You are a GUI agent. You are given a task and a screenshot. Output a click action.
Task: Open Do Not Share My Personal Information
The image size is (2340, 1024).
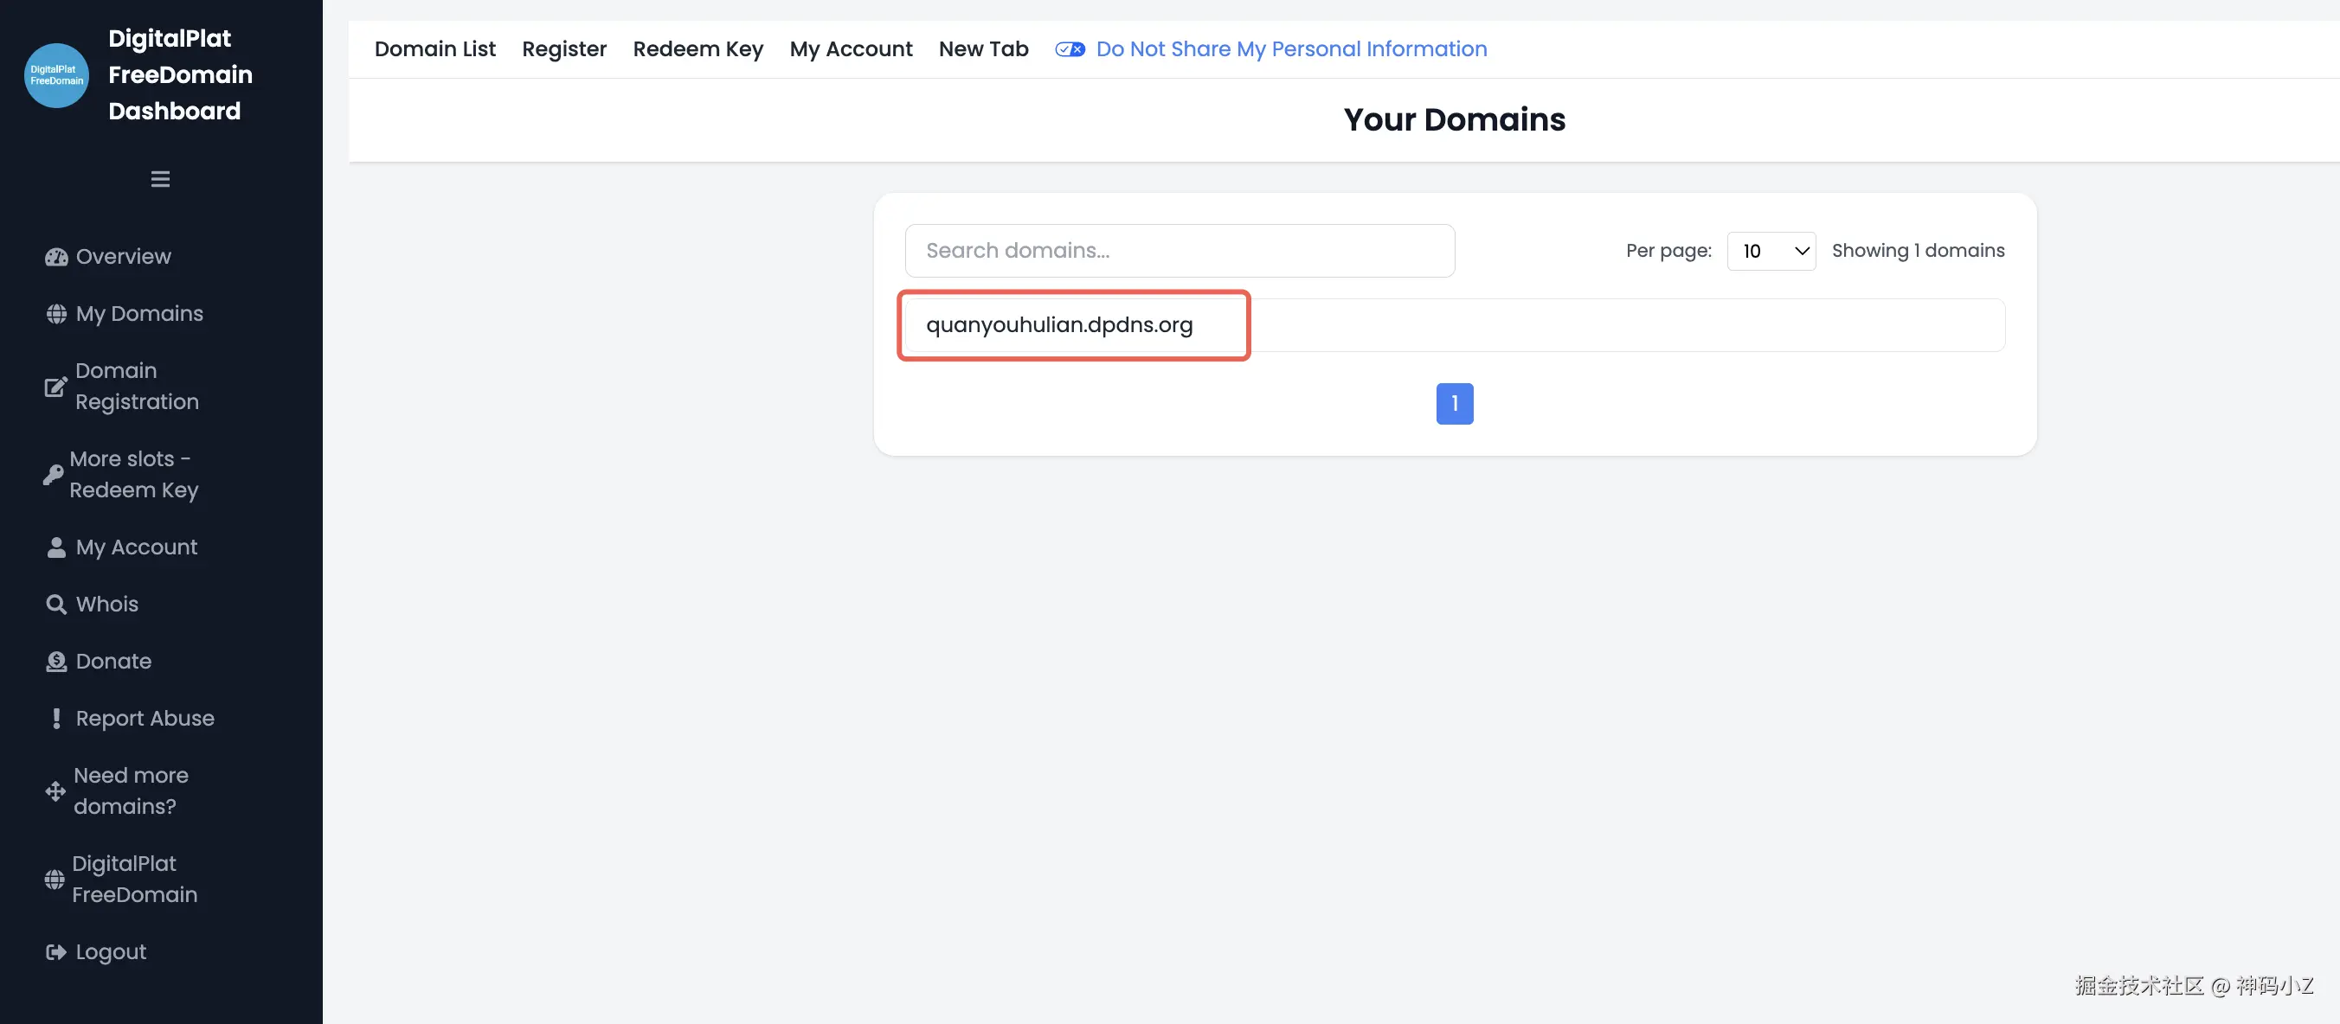[1291, 49]
